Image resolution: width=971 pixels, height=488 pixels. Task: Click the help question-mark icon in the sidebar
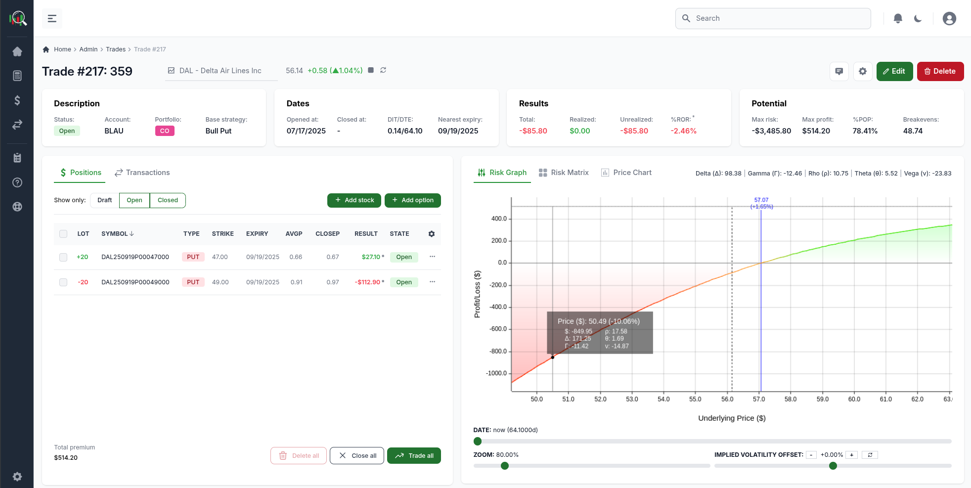point(17,182)
